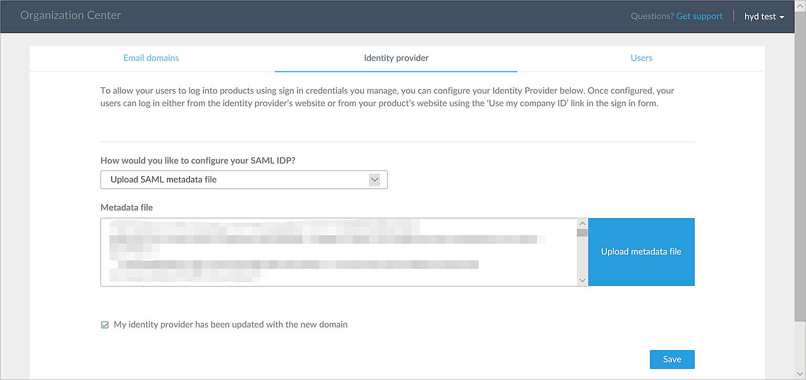Click the Save button
The width and height of the screenshot is (806, 380).
(x=672, y=360)
